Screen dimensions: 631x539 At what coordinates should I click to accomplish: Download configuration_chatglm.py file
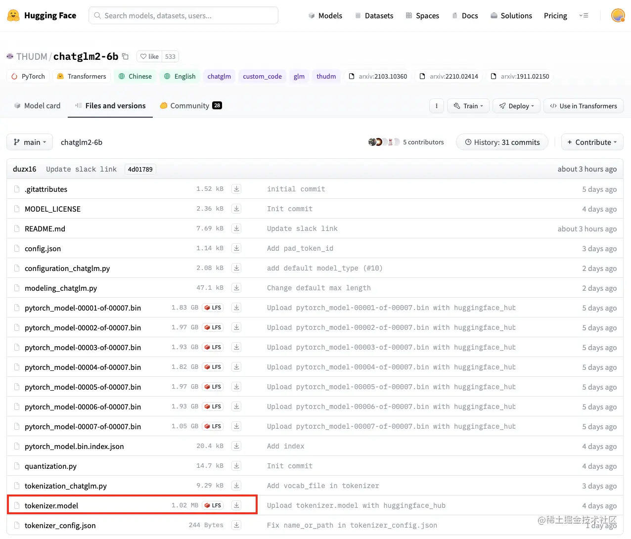pyautogui.click(x=237, y=268)
